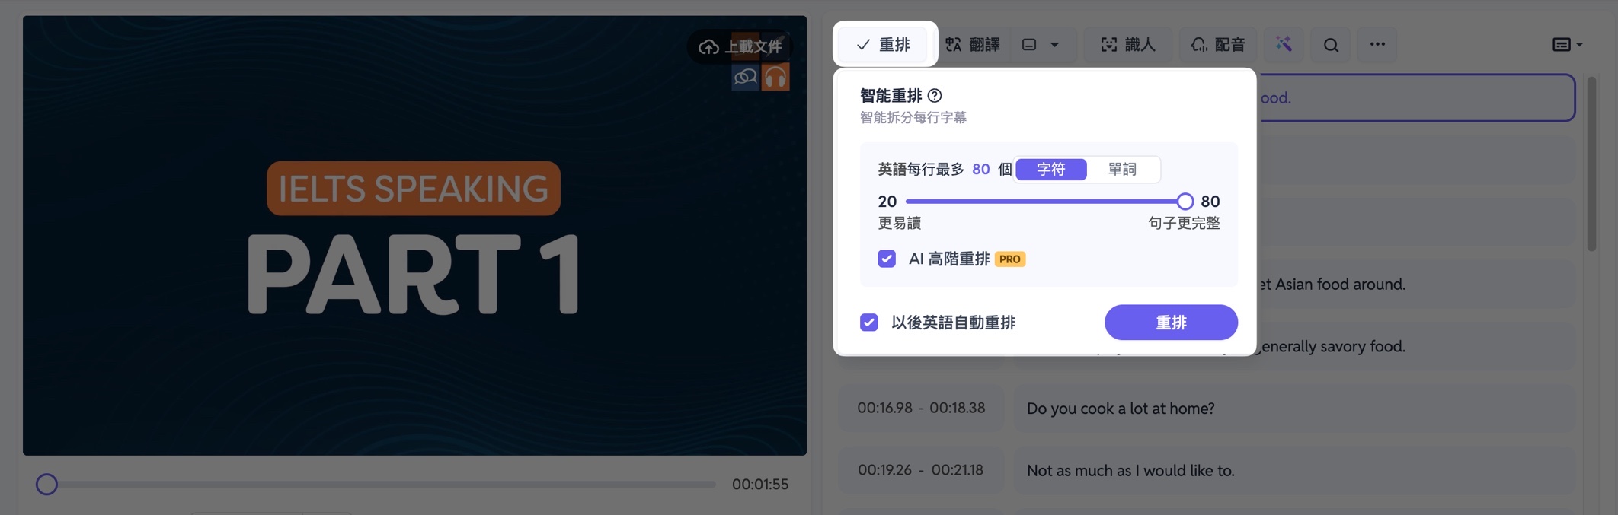Image resolution: width=1618 pixels, height=515 pixels.
Task: Click the help question mark beside 智能重排
Action: tap(935, 96)
